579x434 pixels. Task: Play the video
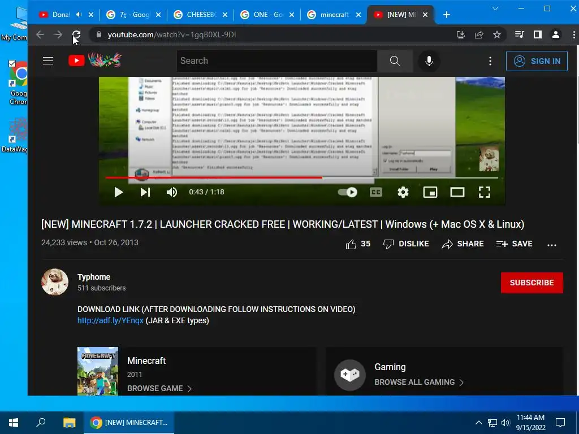119,192
